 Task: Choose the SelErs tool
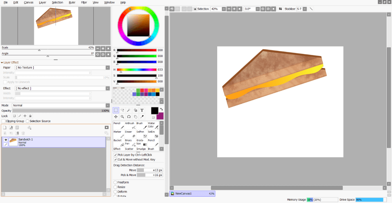(x=153, y=134)
